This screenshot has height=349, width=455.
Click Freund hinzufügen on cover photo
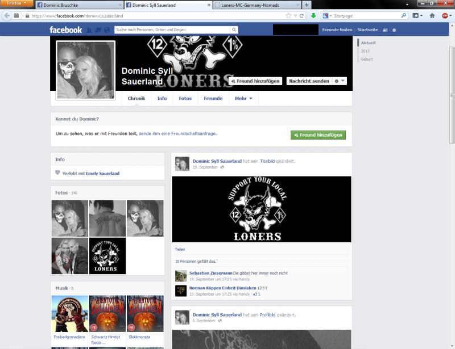tap(255, 81)
